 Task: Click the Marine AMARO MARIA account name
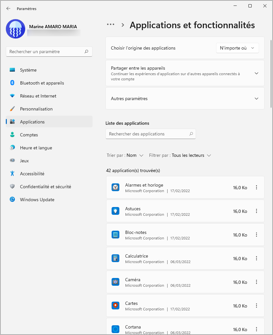pyautogui.click(x=53, y=27)
